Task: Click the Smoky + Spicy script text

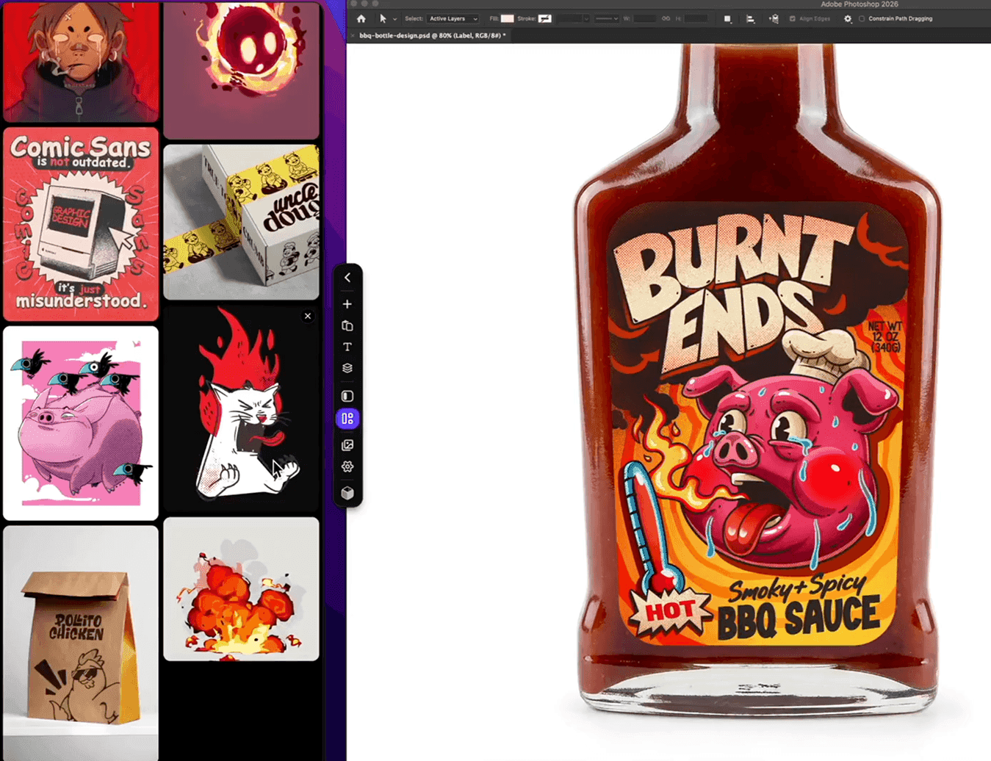Action: 797,587
